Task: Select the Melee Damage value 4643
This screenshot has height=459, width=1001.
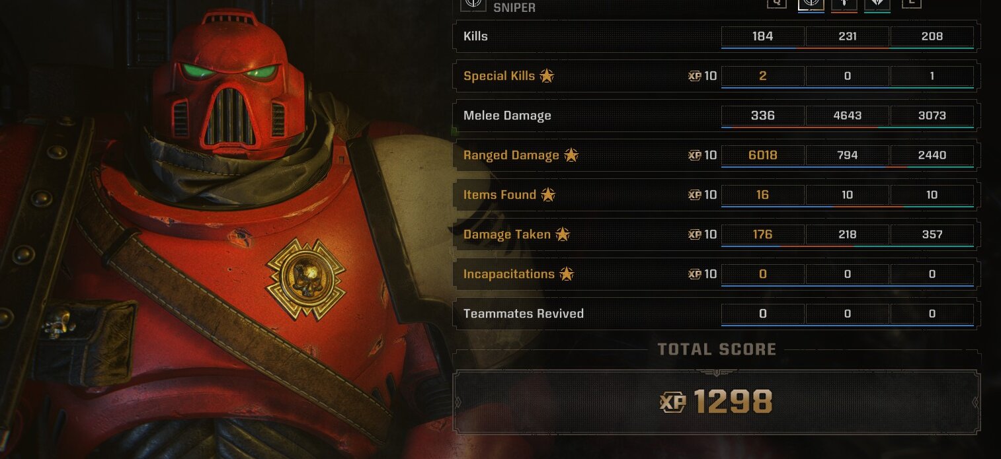Action: coord(848,116)
